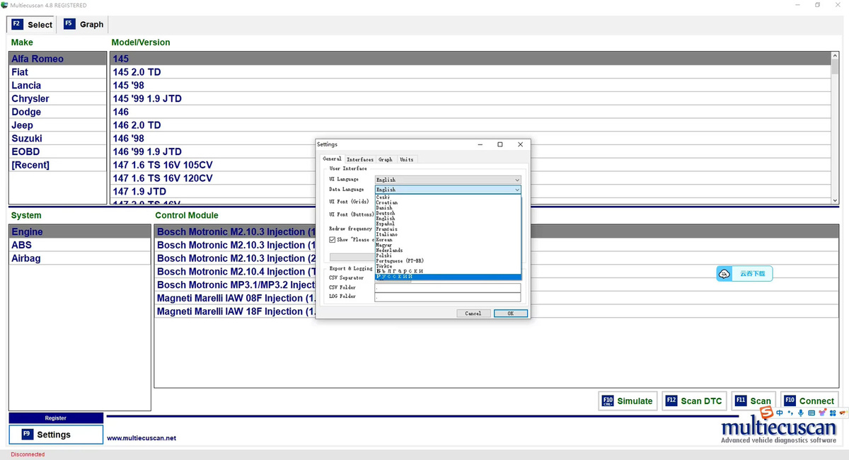Click the Simulate button
The height and width of the screenshot is (460, 849).
tap(628, 401)
